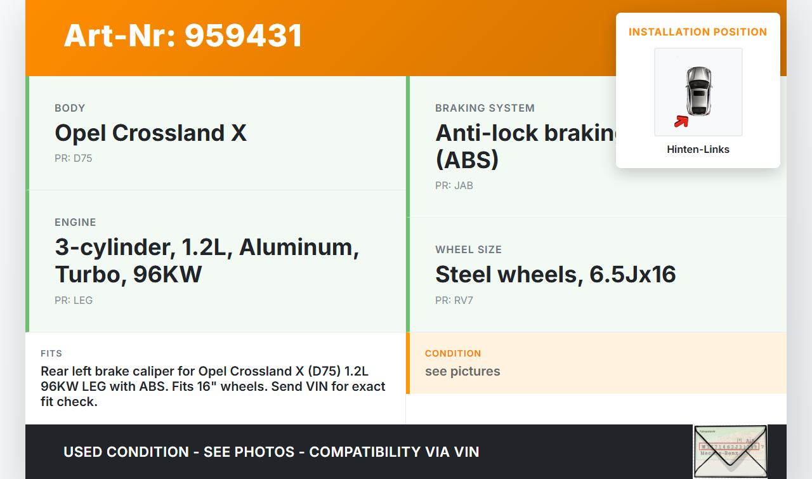Click the Hinten-Links position label
The image size is (812, 479).
[x=698, y=150]
